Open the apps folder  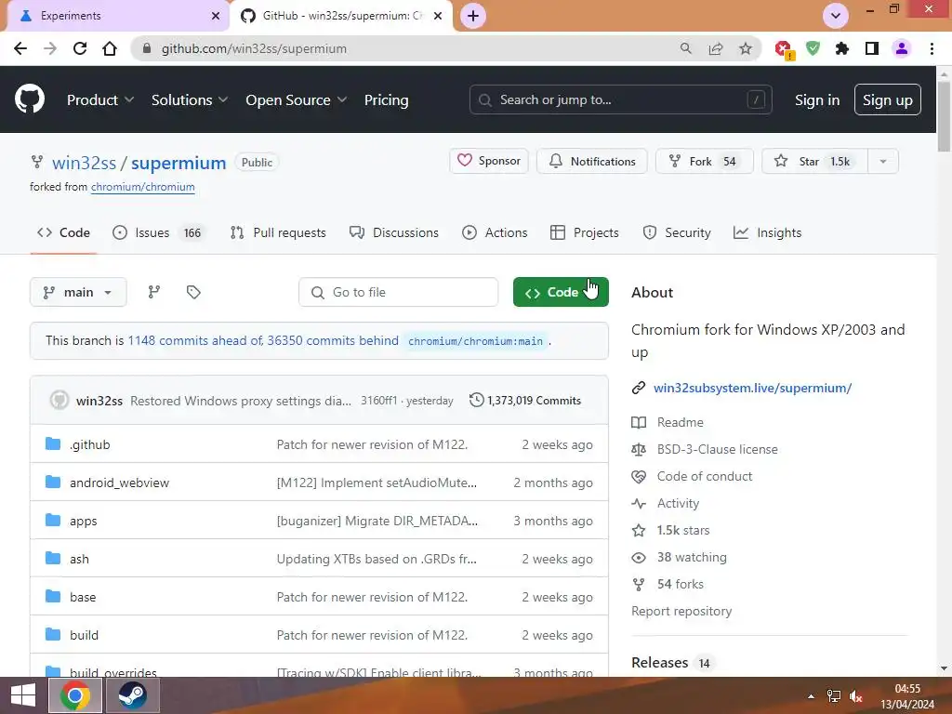coord(83,521)
